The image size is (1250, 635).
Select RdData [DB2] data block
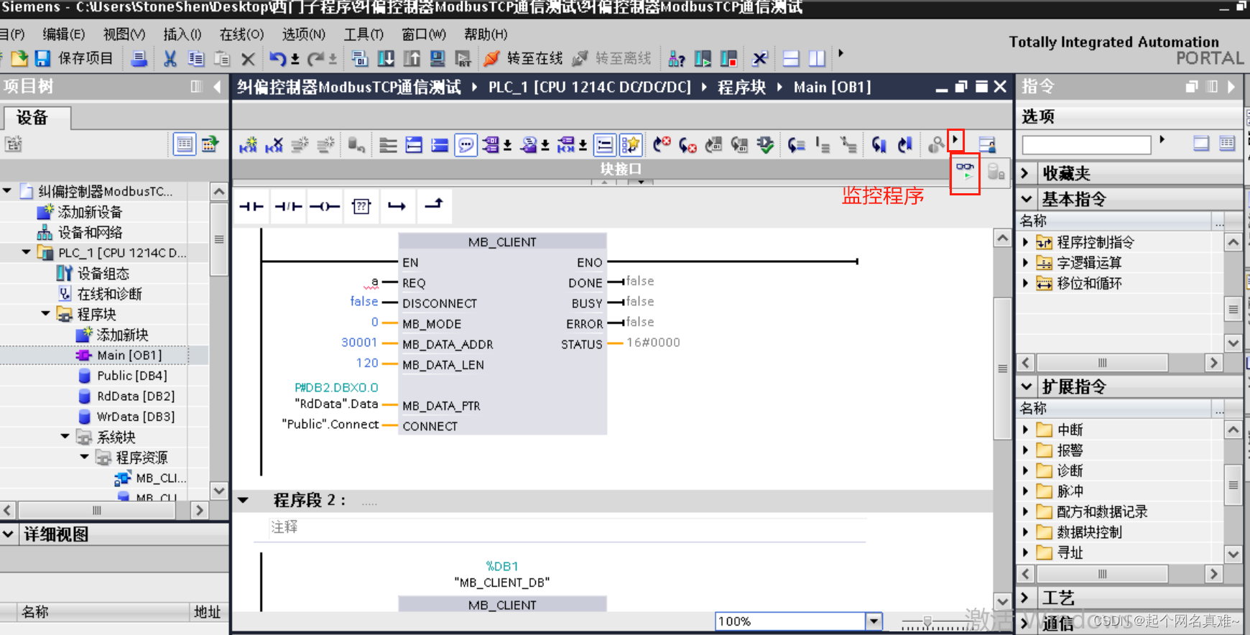(136, 397)
